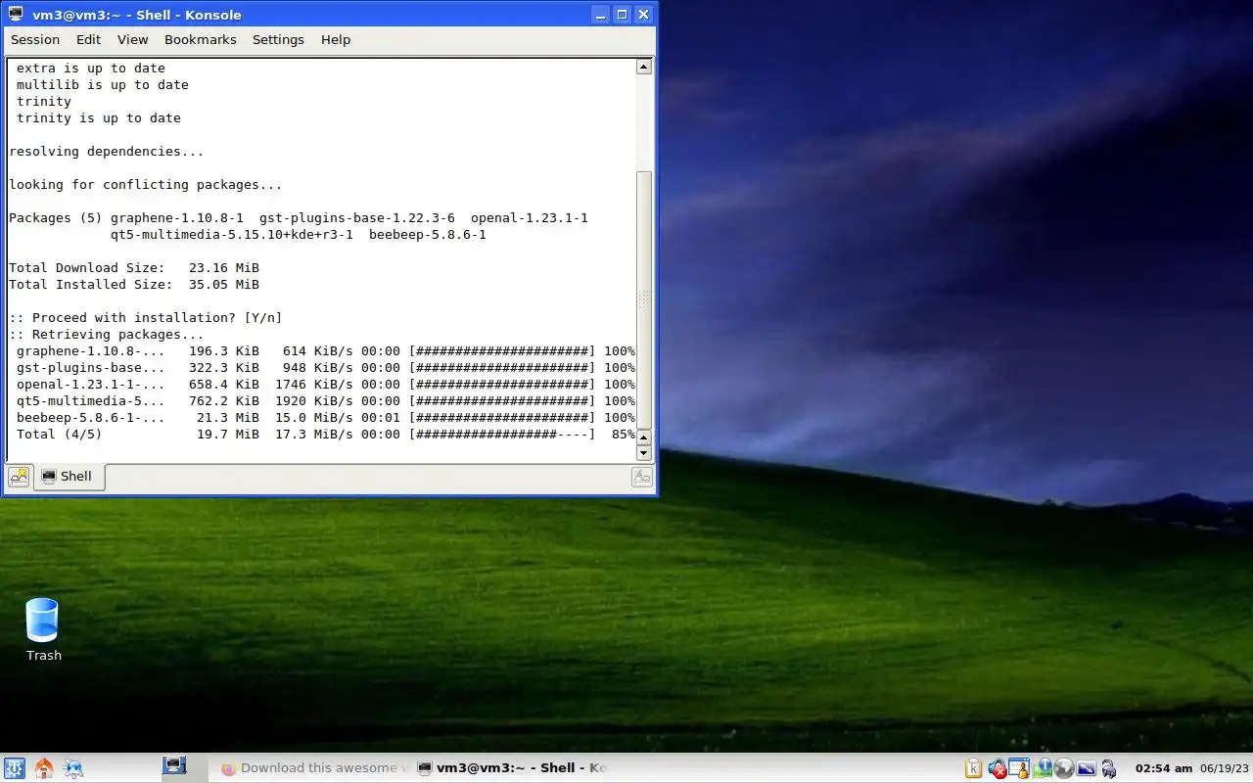The width and height of the screenshot is (1253, 783).
Task: Click the muted volume tray icon
Action: pos(998,768)
